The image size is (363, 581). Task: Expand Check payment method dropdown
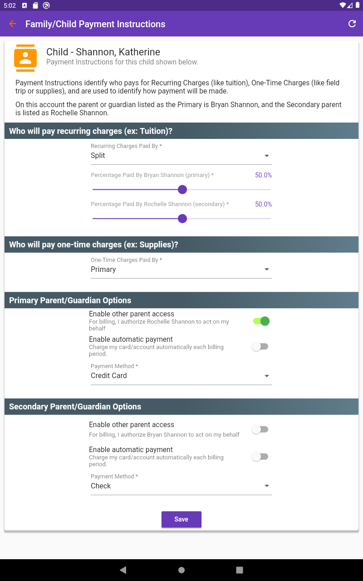click(x=181, y=486)
